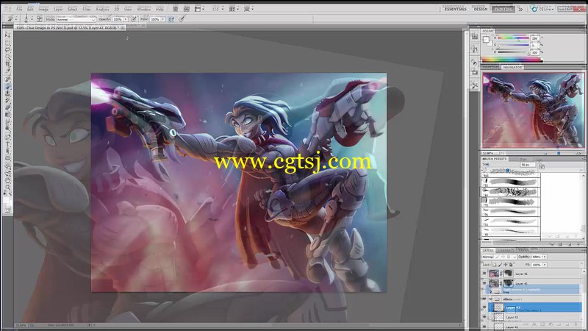The image size is (588, 331).
Task: Open the Filter menu
Action: point(87,9)
